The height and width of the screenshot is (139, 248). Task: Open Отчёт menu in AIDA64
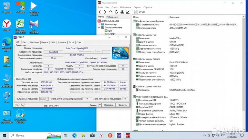click(x=114, y=8)
